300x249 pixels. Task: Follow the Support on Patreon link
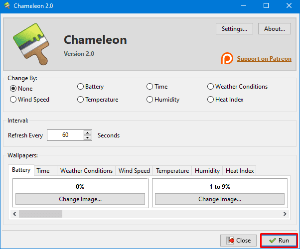(264, 59)
